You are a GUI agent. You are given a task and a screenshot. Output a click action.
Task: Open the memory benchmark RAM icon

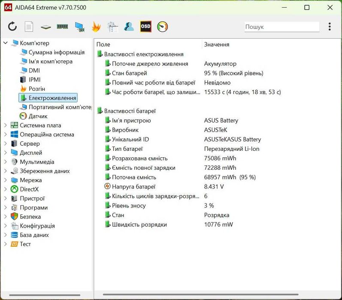(x=62, y=27)
